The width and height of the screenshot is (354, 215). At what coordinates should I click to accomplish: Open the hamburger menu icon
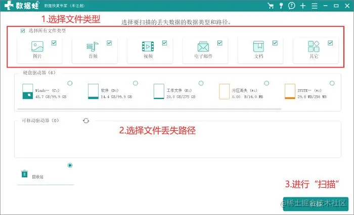coord(315,6)
